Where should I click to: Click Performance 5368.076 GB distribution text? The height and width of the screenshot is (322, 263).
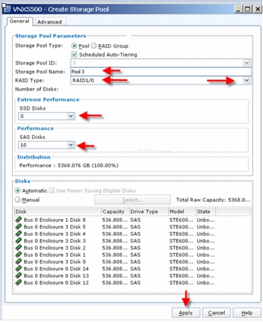[69, 165]
